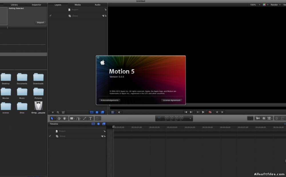286x177 pixels.
Task: Open the Inspector tab
Action: coord(36,5)
